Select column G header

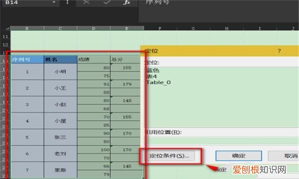click(x=193, y=28)
